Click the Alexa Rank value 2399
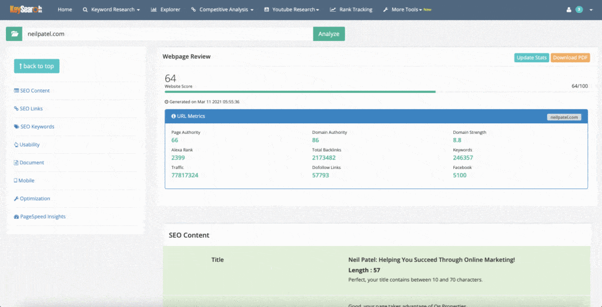The width and height of the screenshot is (602, 307). tap(178, 158)
